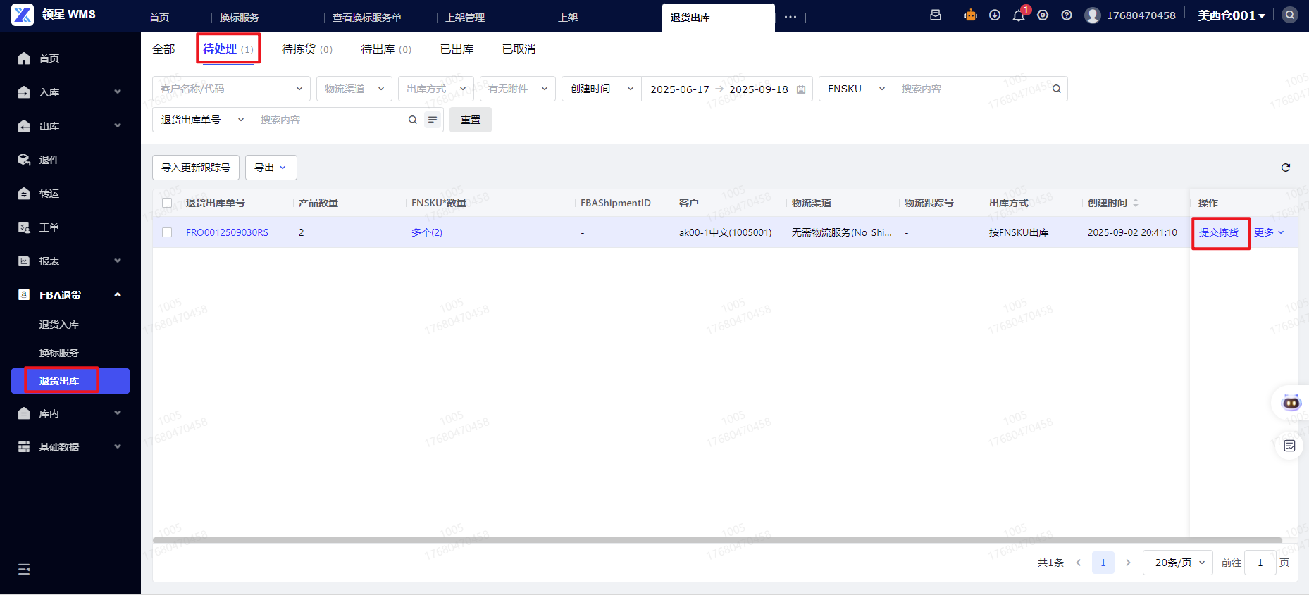Switch to the 已出库 tab
The height and width of the screenshot is (595, 1309).
pos(457,49)
